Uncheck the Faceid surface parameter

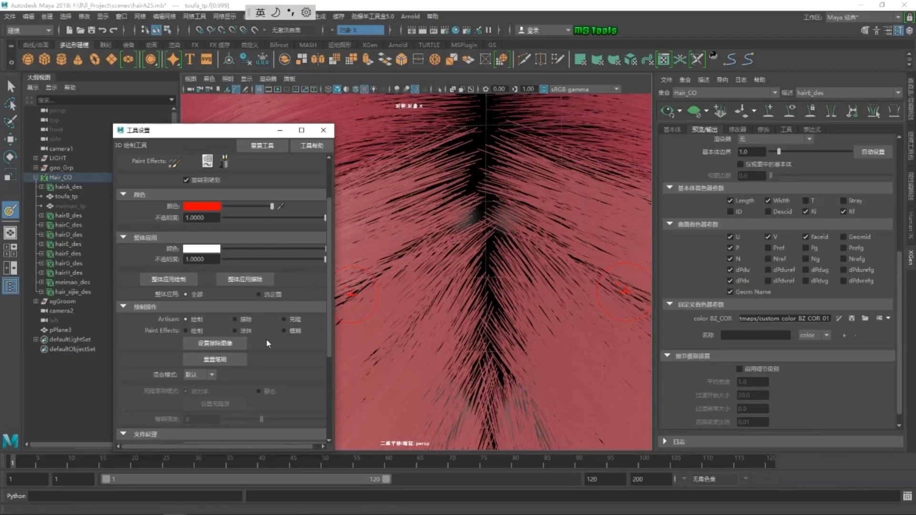point(806,237)
